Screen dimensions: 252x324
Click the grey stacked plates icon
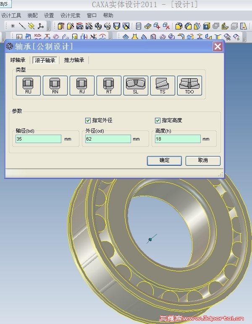coord(234,26)
